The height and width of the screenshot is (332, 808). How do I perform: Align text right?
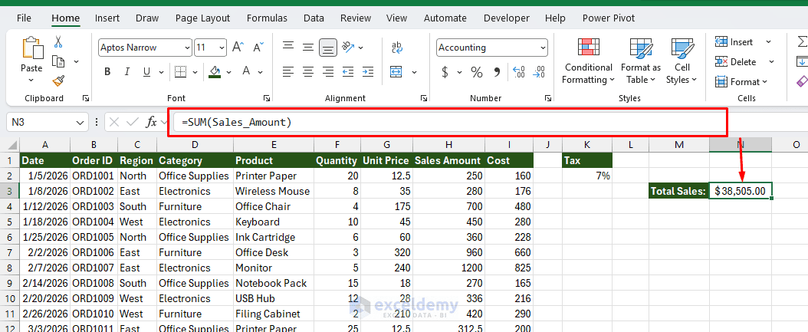tap(327, 71)
